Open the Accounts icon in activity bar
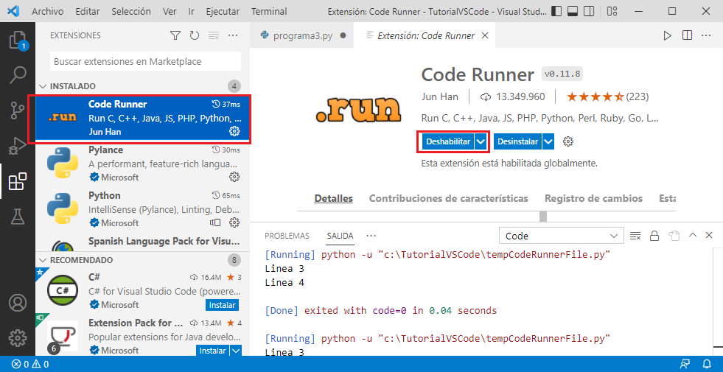 click(18, 303)
